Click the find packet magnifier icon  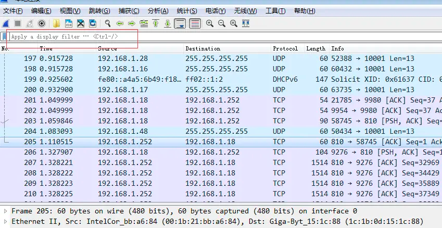click(x=108, y=23)
